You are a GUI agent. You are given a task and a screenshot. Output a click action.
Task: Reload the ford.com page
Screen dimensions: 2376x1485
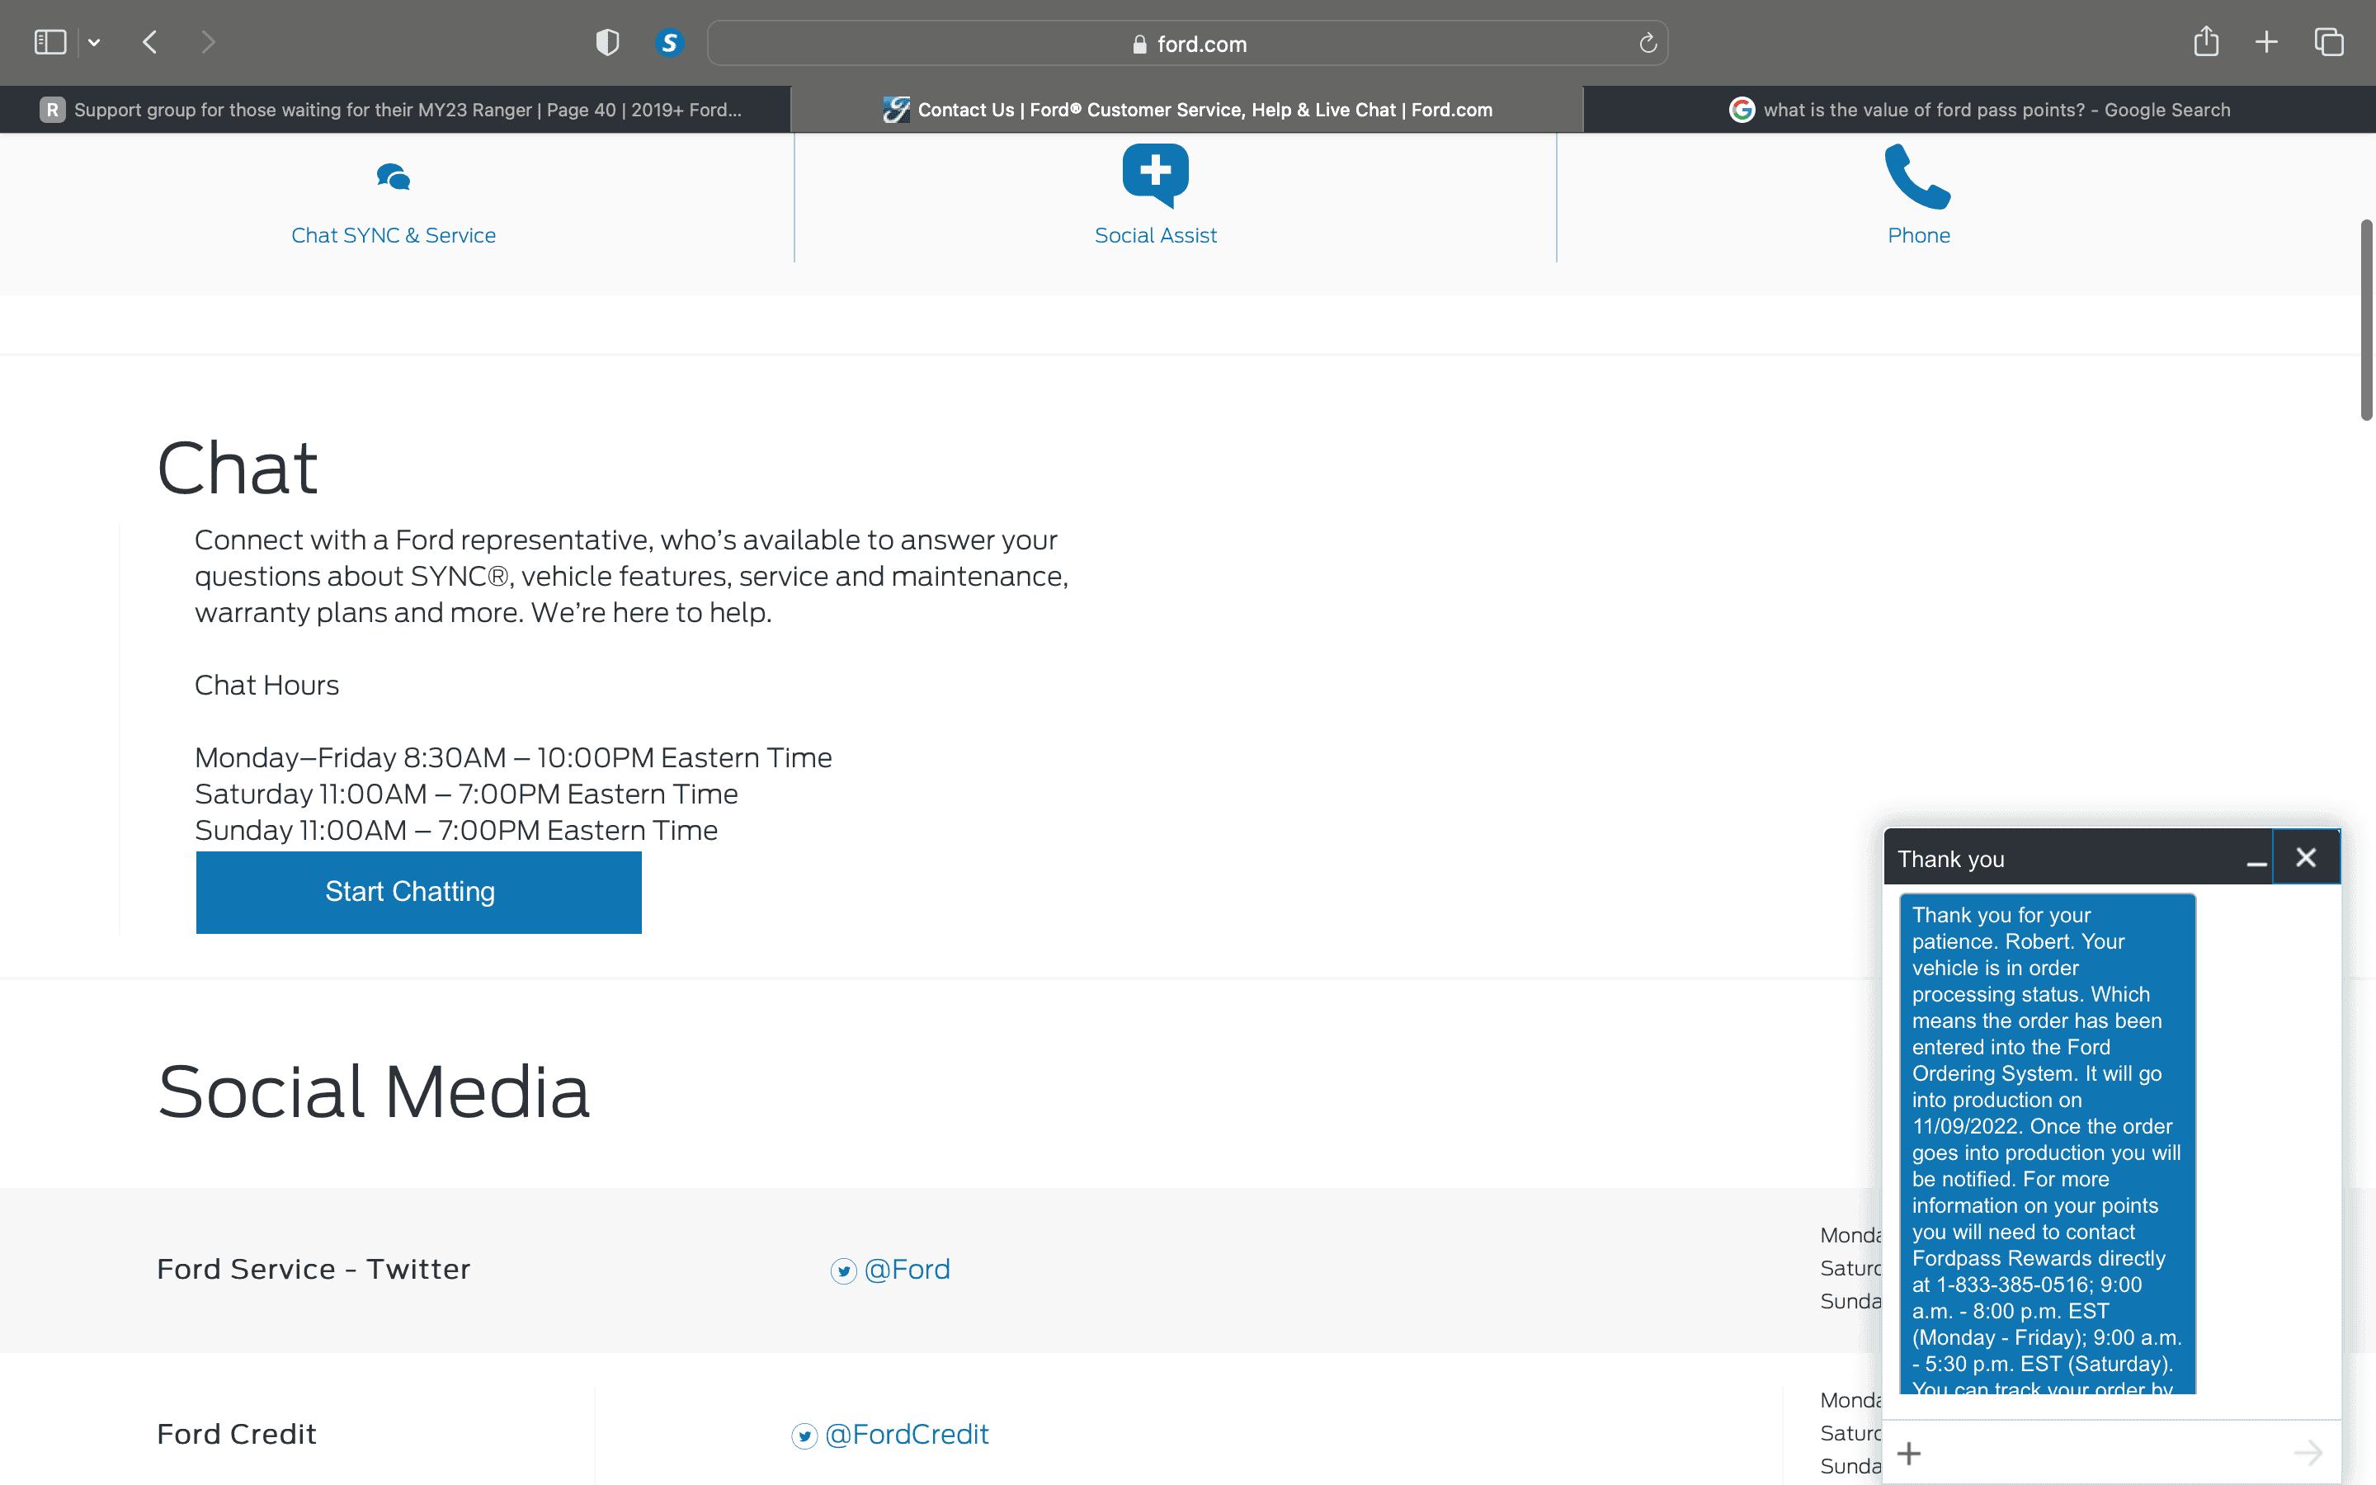point(1648,43)
